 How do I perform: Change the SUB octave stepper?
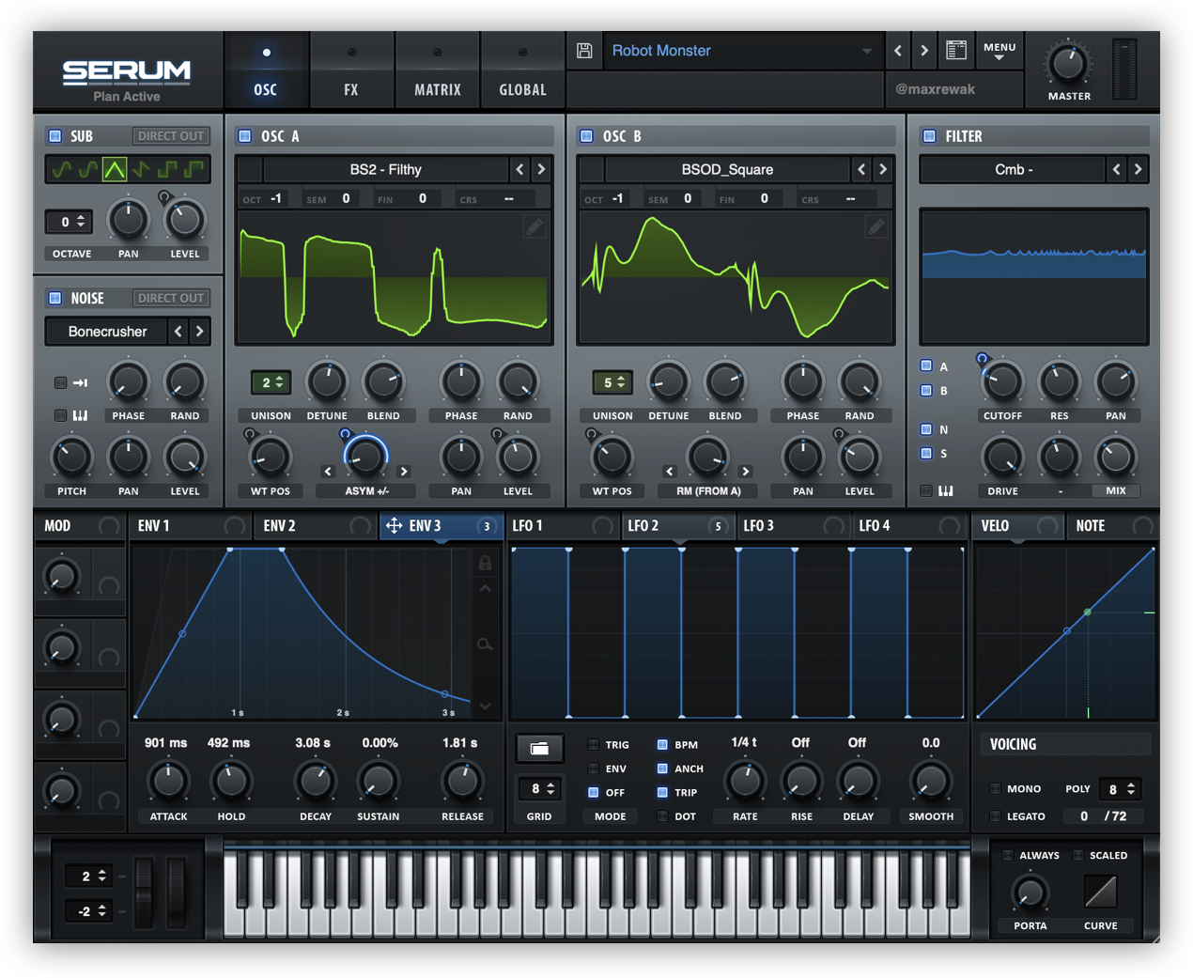(x=70, y=222)
